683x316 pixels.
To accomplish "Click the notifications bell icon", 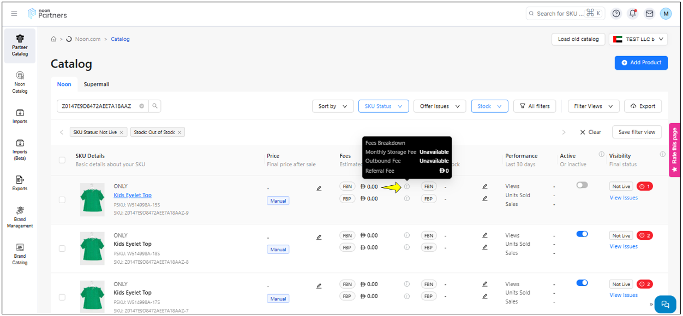I will pyautogui.click(x=633, y=14).
